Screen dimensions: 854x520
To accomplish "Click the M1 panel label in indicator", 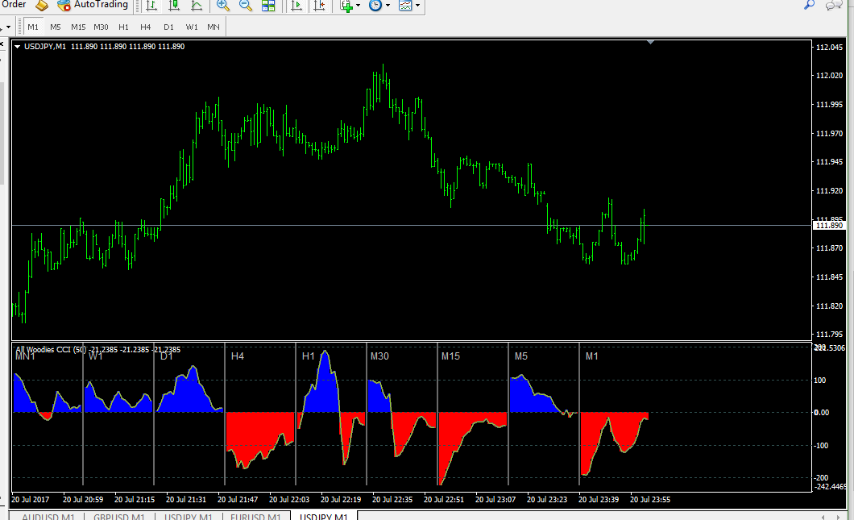I will point(591,356).
